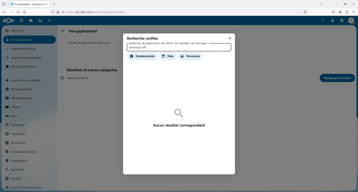
Task: Open the Activity lightning icon in header
Action: pos(49,21)
